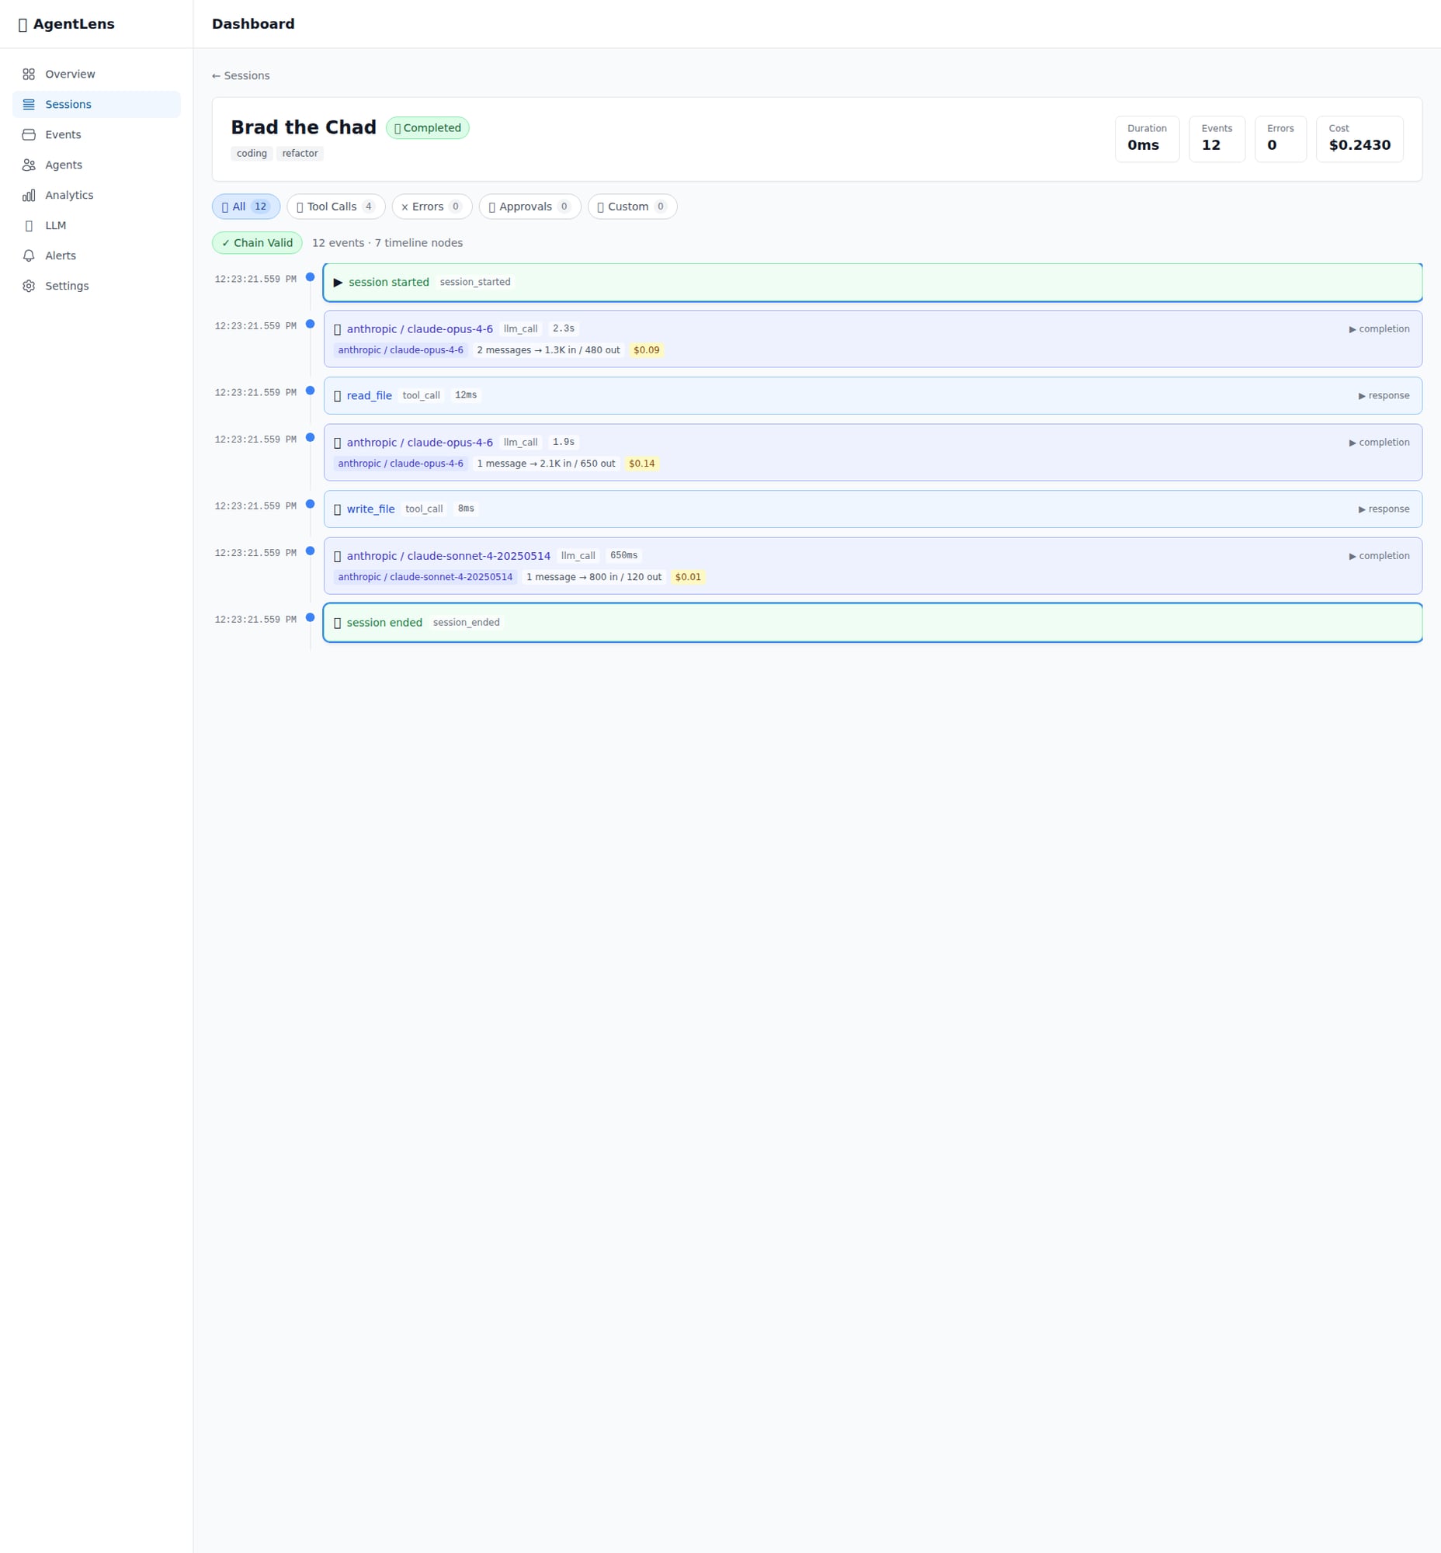Click icon of claude-sonnet-4-20250514 llm call
This screenshot has height=1553, width=1441.
click(338, 556)
